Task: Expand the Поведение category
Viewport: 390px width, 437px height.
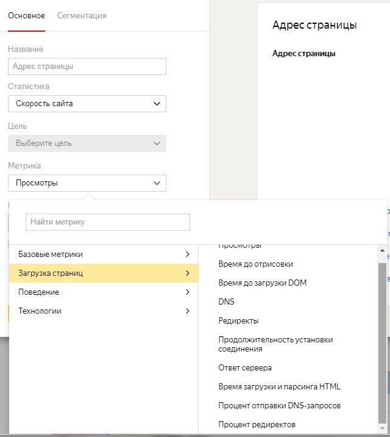Action: 104,292
